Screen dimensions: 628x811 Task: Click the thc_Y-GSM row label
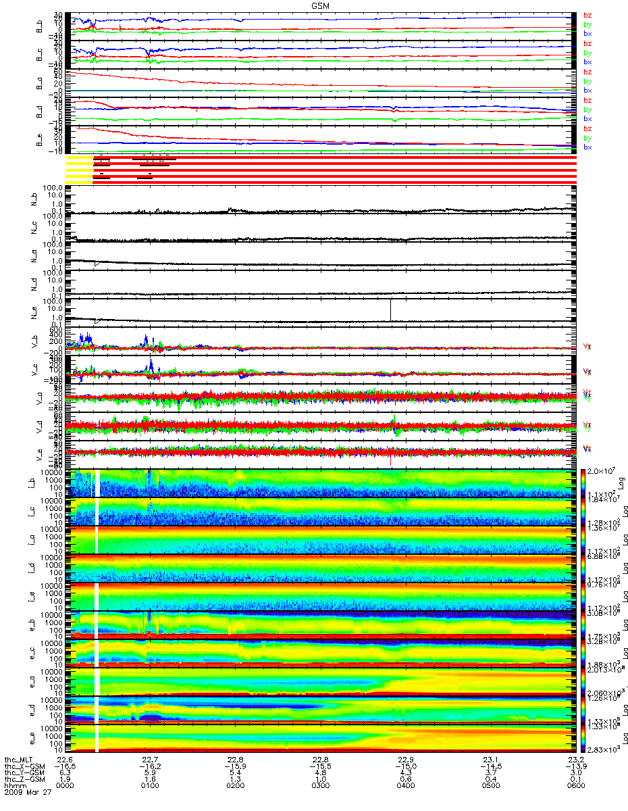pyautogui.click(x=24, y=772)
